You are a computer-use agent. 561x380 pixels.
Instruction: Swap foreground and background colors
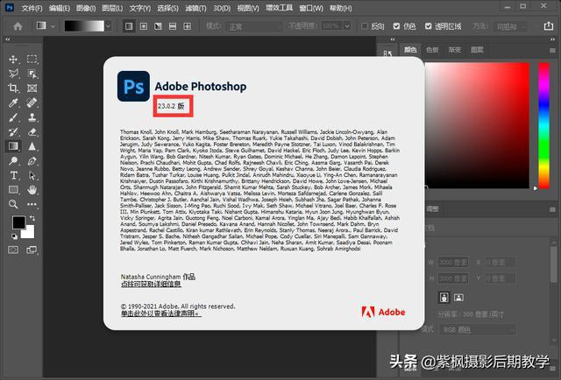coord(32,218)
